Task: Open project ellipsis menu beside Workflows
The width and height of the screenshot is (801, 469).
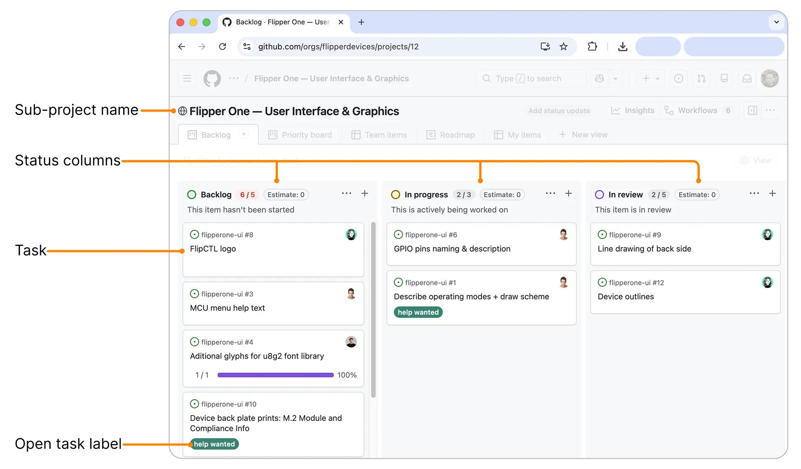Action: (x=770, y=110)
